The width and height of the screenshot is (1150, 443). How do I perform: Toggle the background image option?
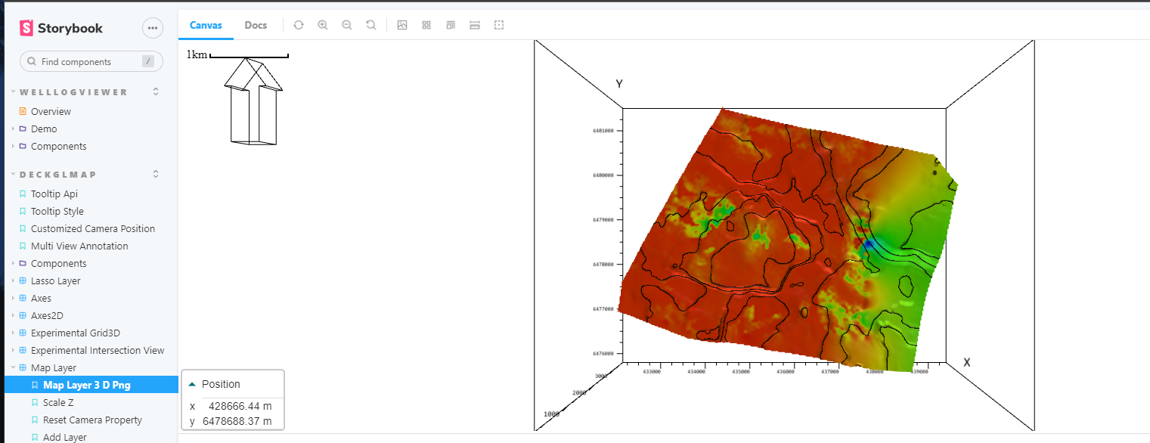[x=402, y=24]
